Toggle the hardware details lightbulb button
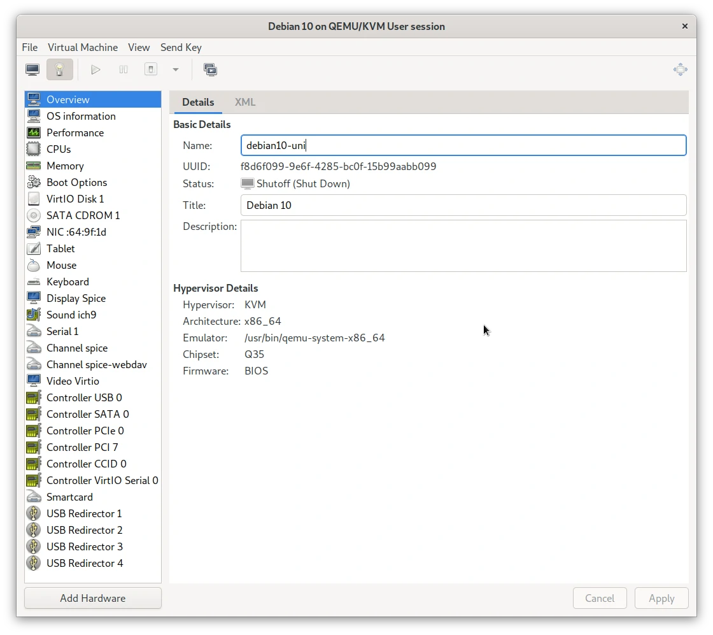Image resolution: width=713 pixels, height=635 pixels. 60,69
